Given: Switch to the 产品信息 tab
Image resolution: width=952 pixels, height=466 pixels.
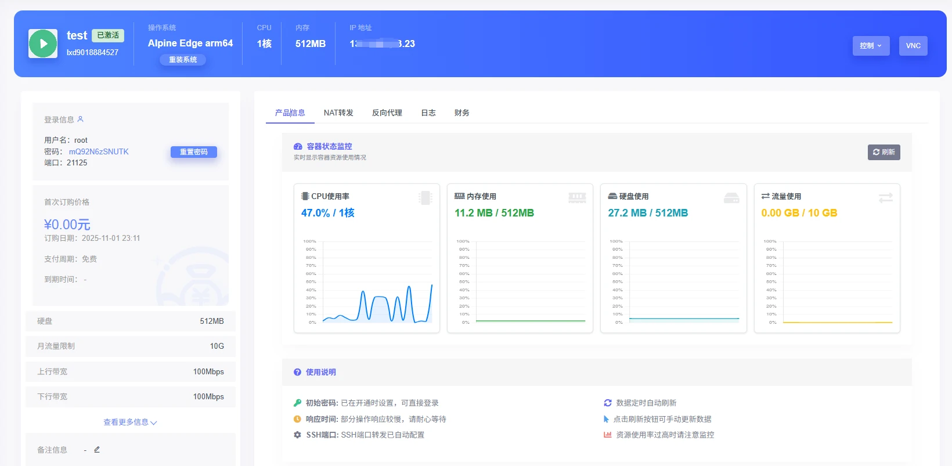Looking at the screenshot, I should (x=290, y=113).
